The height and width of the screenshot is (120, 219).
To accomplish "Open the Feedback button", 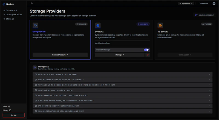I will pyautogui.click(x=203, y=4).
